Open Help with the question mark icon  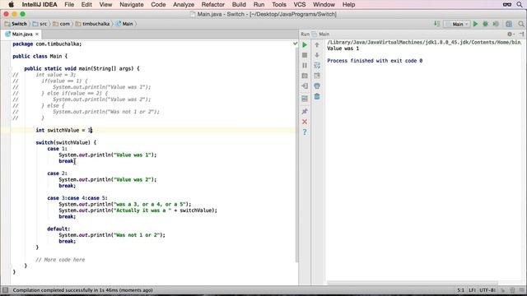[305, 132]
